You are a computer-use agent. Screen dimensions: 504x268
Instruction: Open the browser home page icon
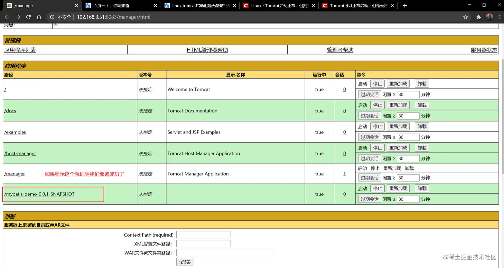(x=39, y=17)
